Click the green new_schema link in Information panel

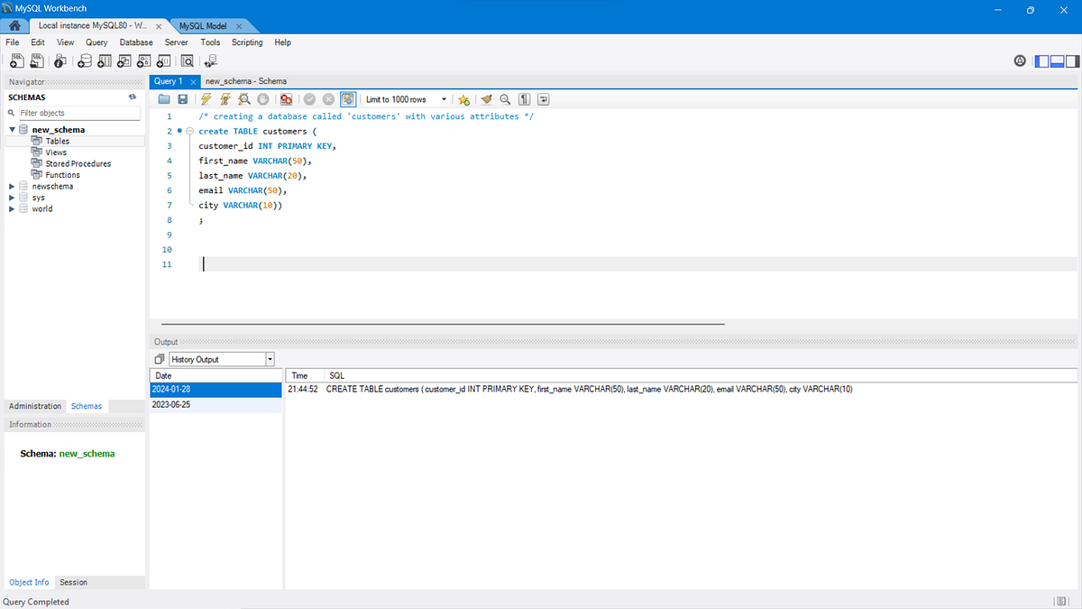87,453
